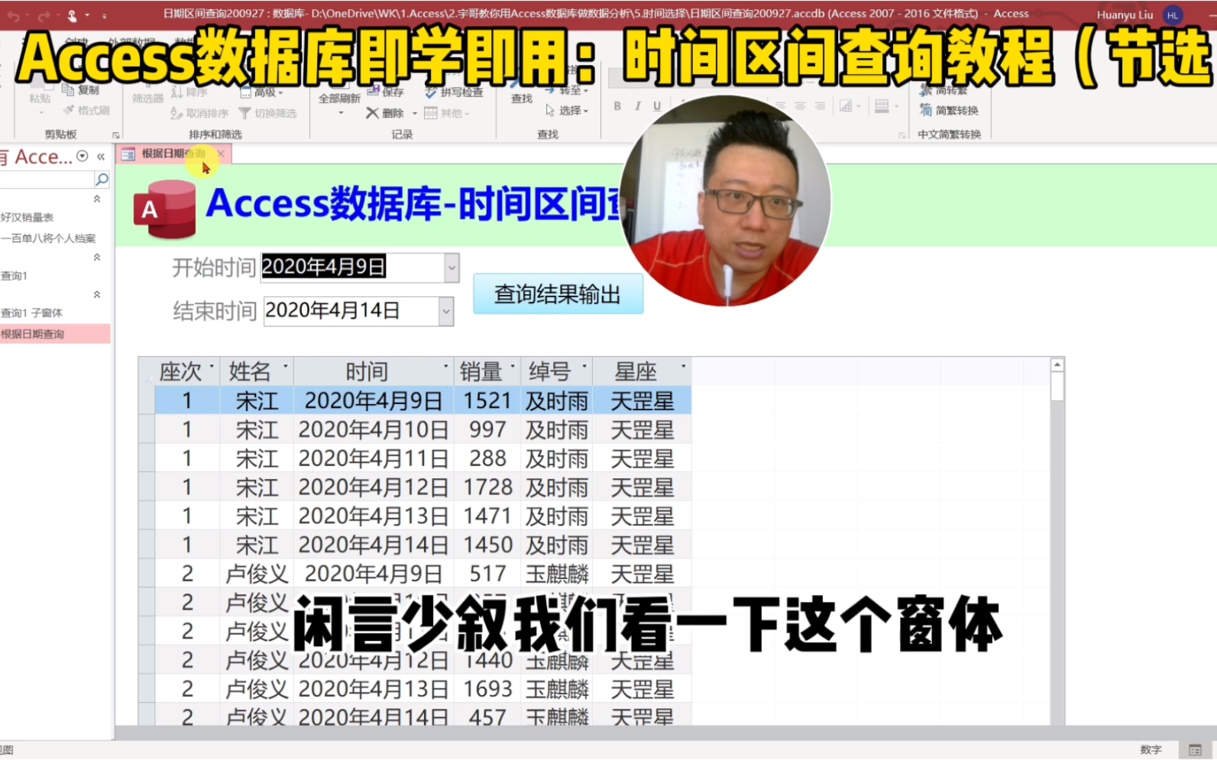Screen dimensions: 1217x760
Task: Open the 结束时间 date dropdown arrow
Action: pyautogui.click(x=446, y=312)
